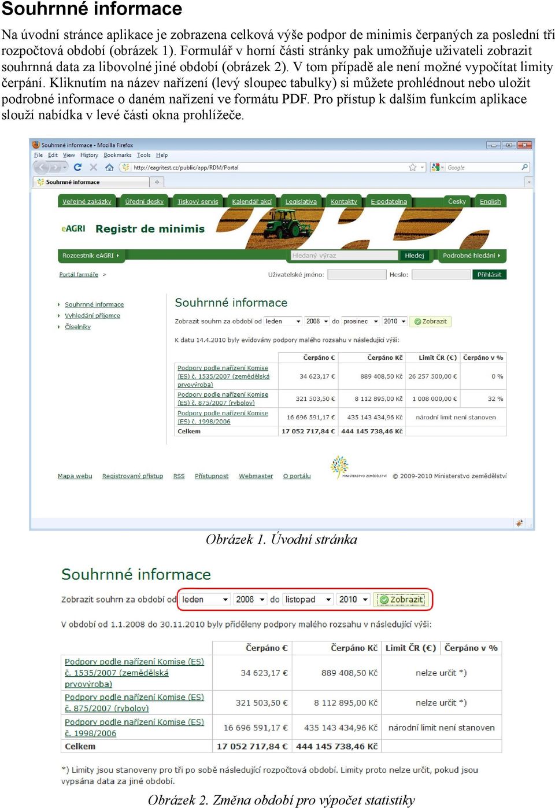Viewport: 555px width, 808px height.
Task: Click Zobrazit button in Figure 2
Action: [x=401, y=599]
